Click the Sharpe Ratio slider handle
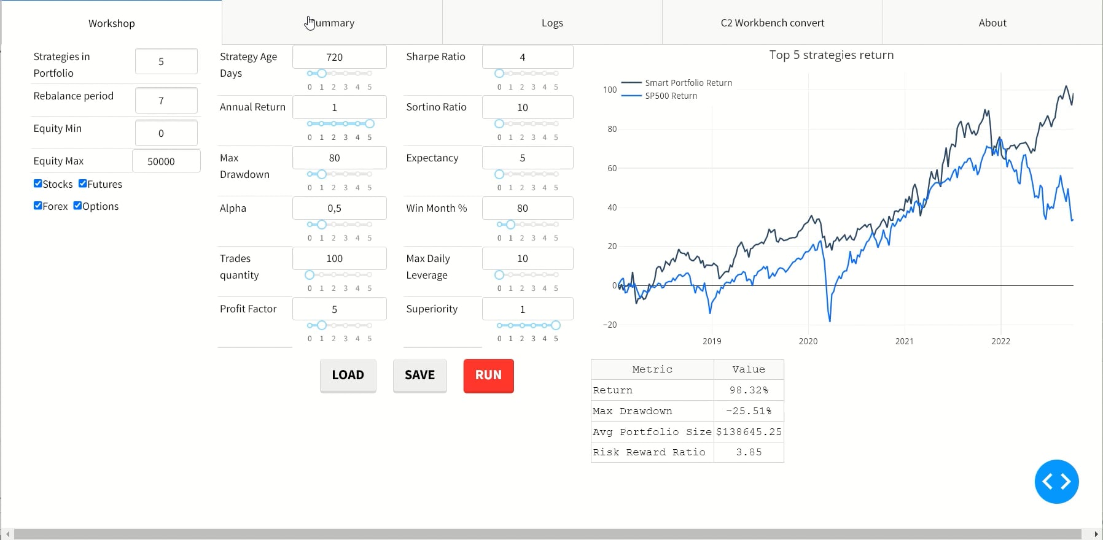The image size is (1103, 540). [x=499, y=74]
